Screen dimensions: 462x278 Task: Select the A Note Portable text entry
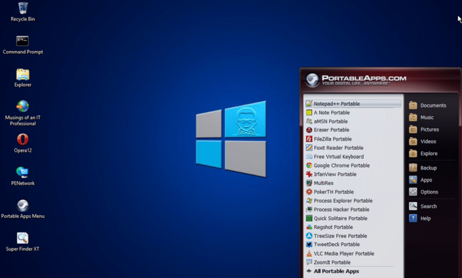(332, 112)
